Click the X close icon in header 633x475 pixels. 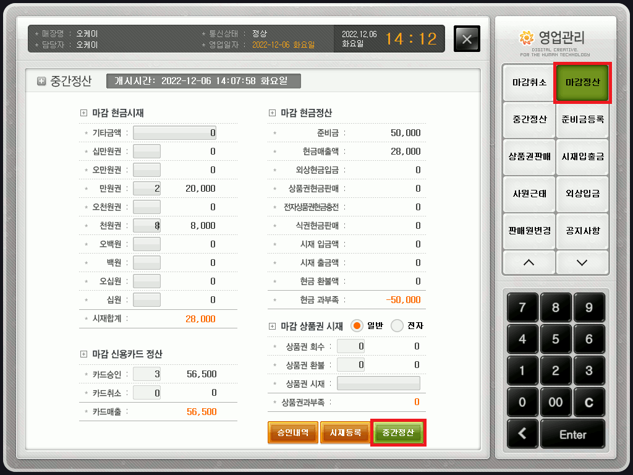point(467,39)
